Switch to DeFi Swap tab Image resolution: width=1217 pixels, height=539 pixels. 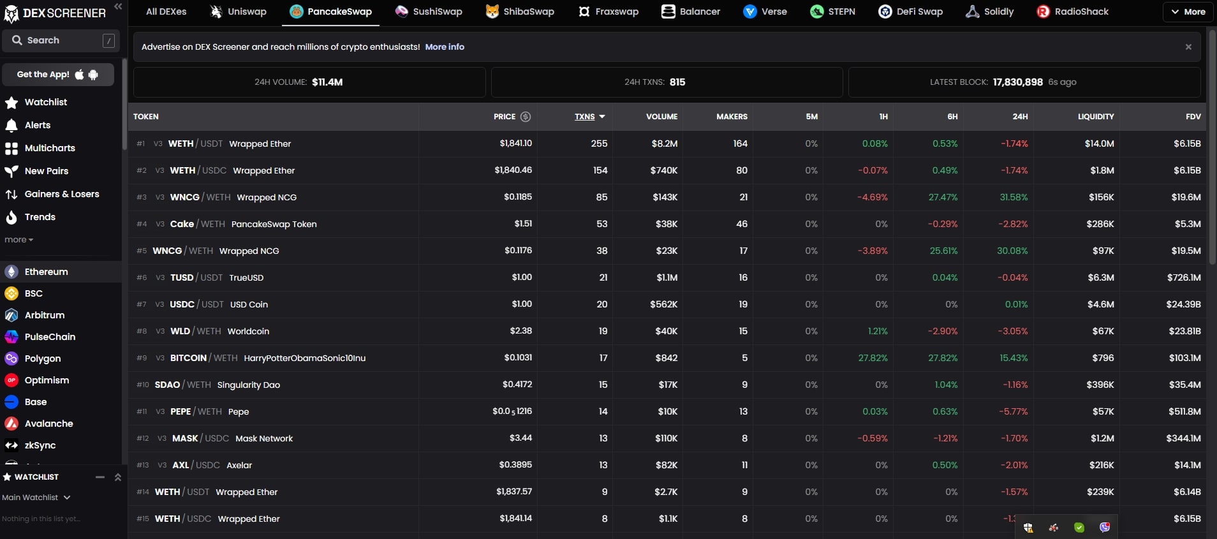click(911, 11)
